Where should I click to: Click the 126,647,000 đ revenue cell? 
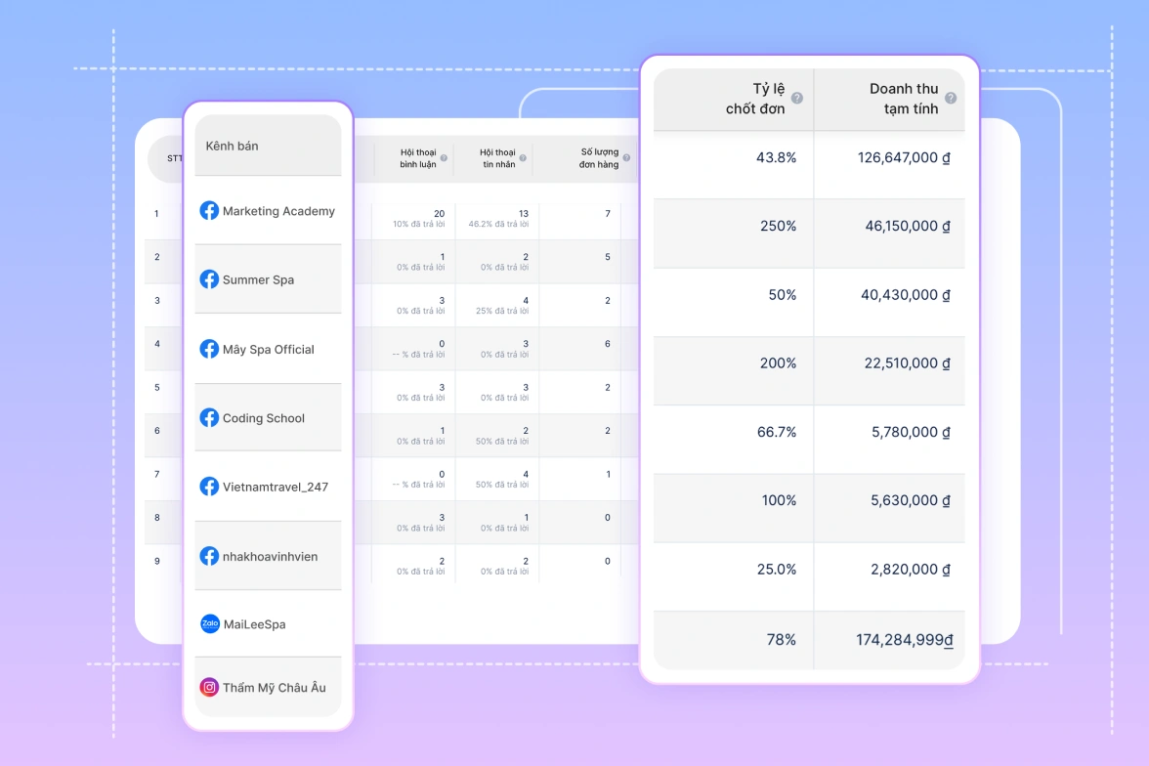pyautogui.click(x=903, y=157)
